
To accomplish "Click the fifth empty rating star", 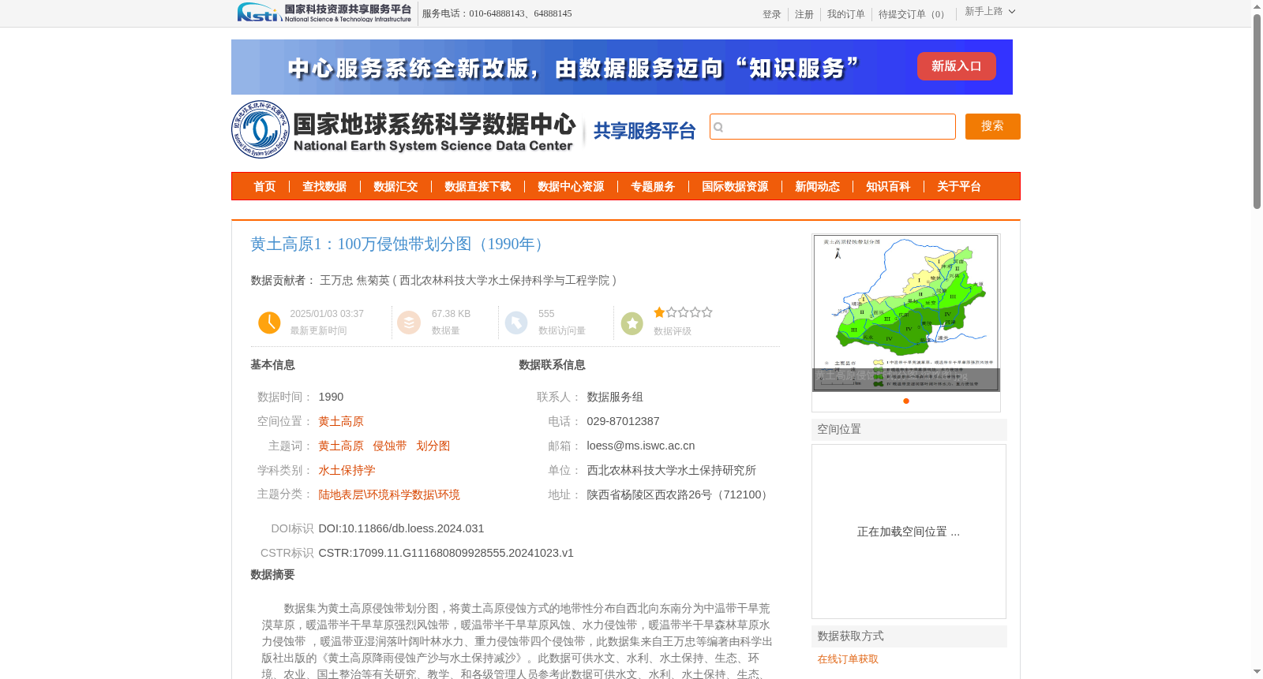I will coord(707,312).
